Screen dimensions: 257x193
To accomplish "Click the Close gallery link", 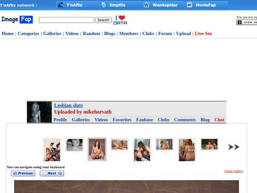I will click(x=234, y=171).
